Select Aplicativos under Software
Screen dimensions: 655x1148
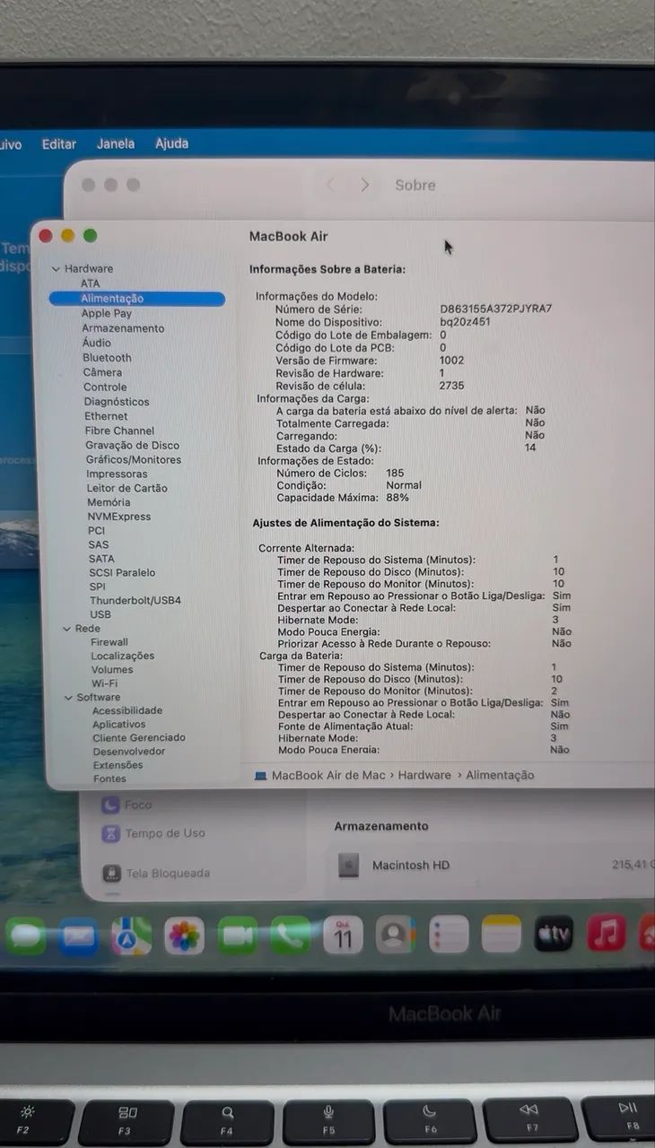[119, 724]
